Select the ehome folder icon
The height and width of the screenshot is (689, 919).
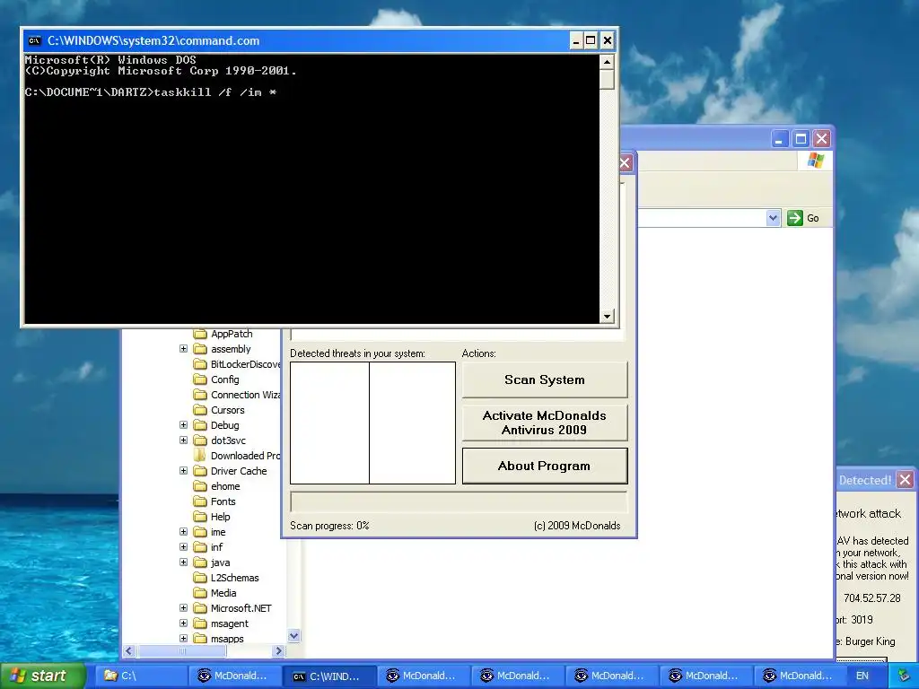200,486
